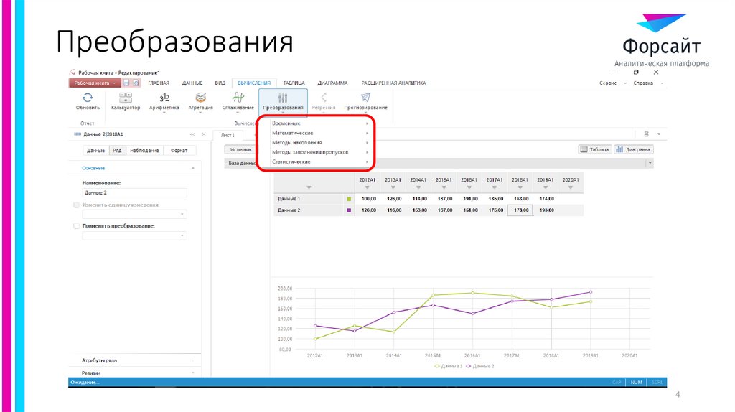The image size is (735, 412).
Task: Click the purple Данные 2 color swatch
Action: tap(349, 210)
